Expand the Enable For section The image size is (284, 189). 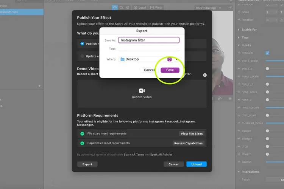coord(239,29)
